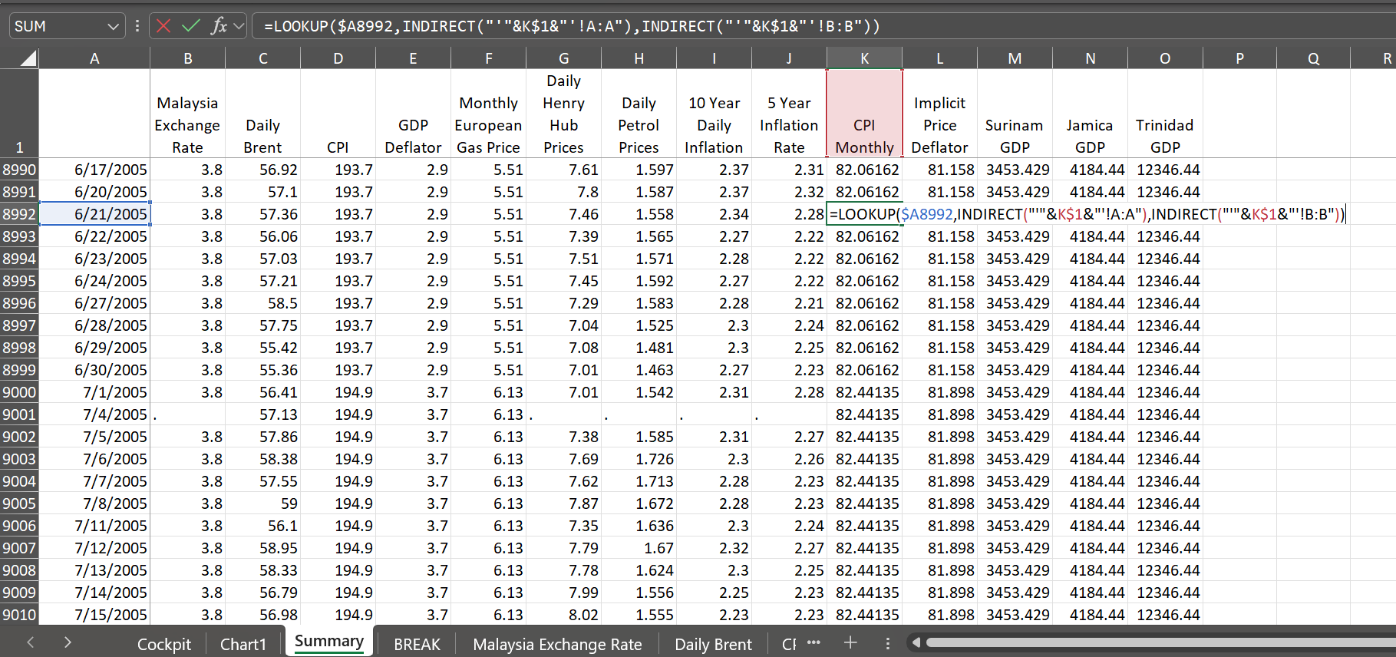Open the Malaysia Exchange Rate sheet tab

tap(557, 644)
